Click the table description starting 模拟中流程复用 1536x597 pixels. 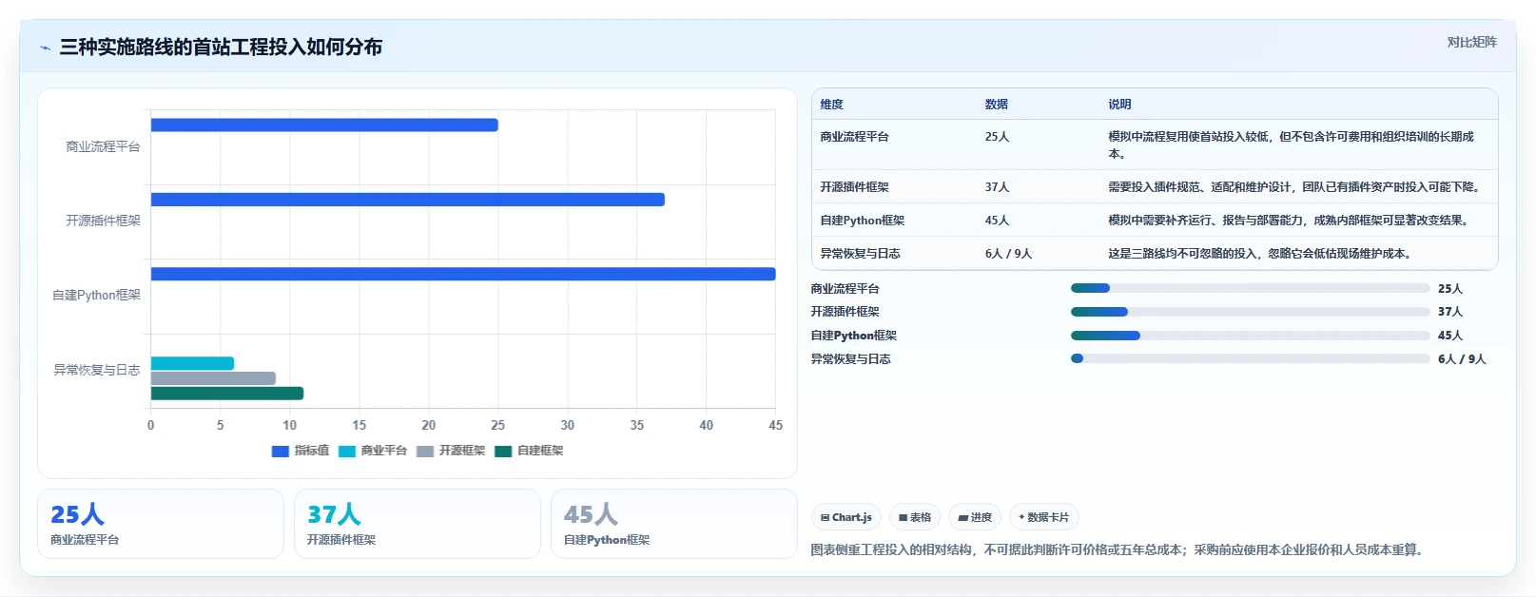[1291, 145]
